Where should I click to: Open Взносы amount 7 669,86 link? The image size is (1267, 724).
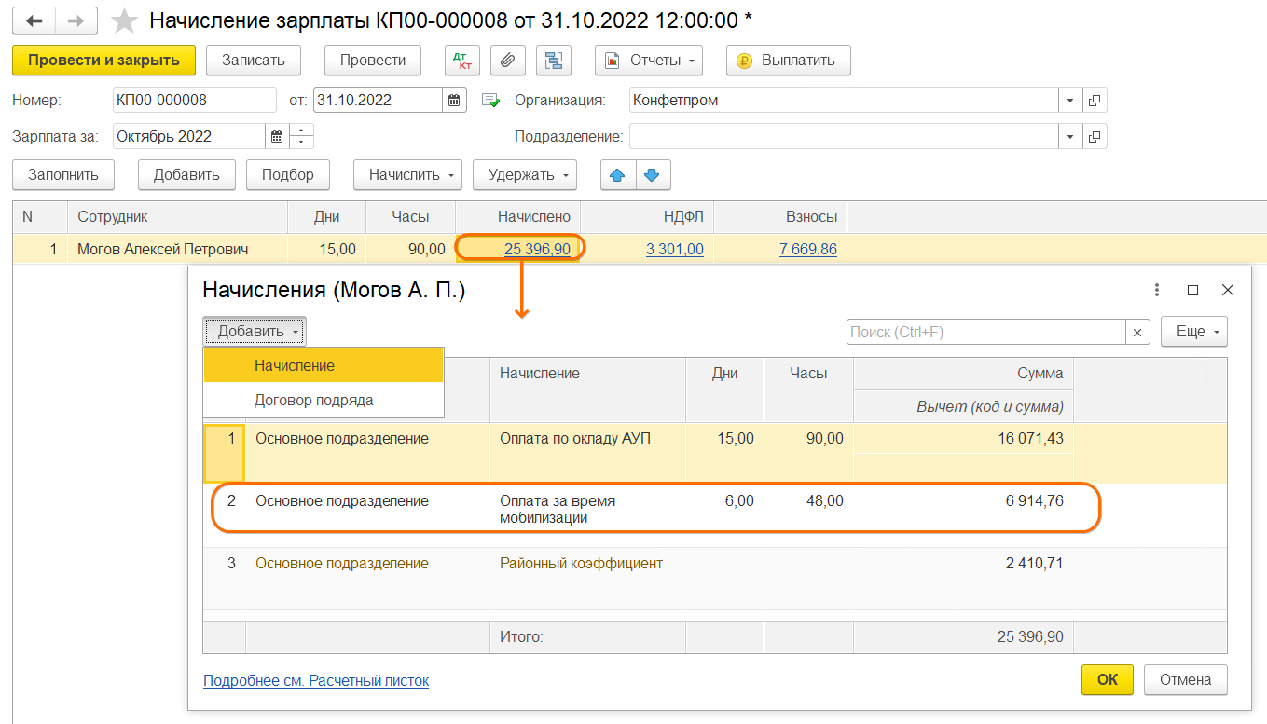807,249
